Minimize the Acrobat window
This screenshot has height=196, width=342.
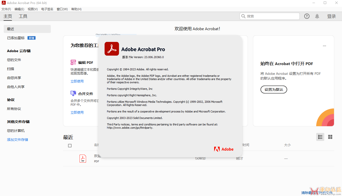[314, 3]
